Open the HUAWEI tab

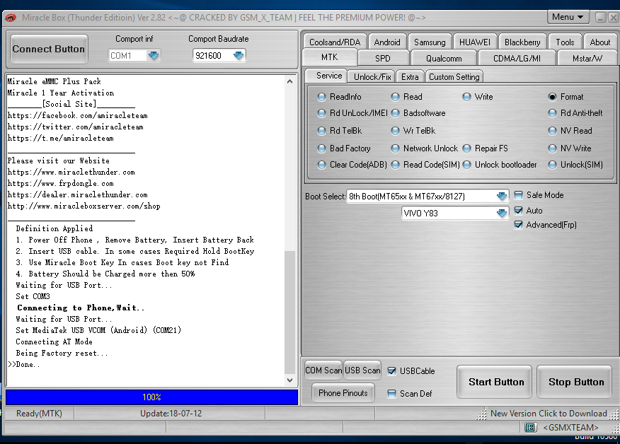pos(474,42)
